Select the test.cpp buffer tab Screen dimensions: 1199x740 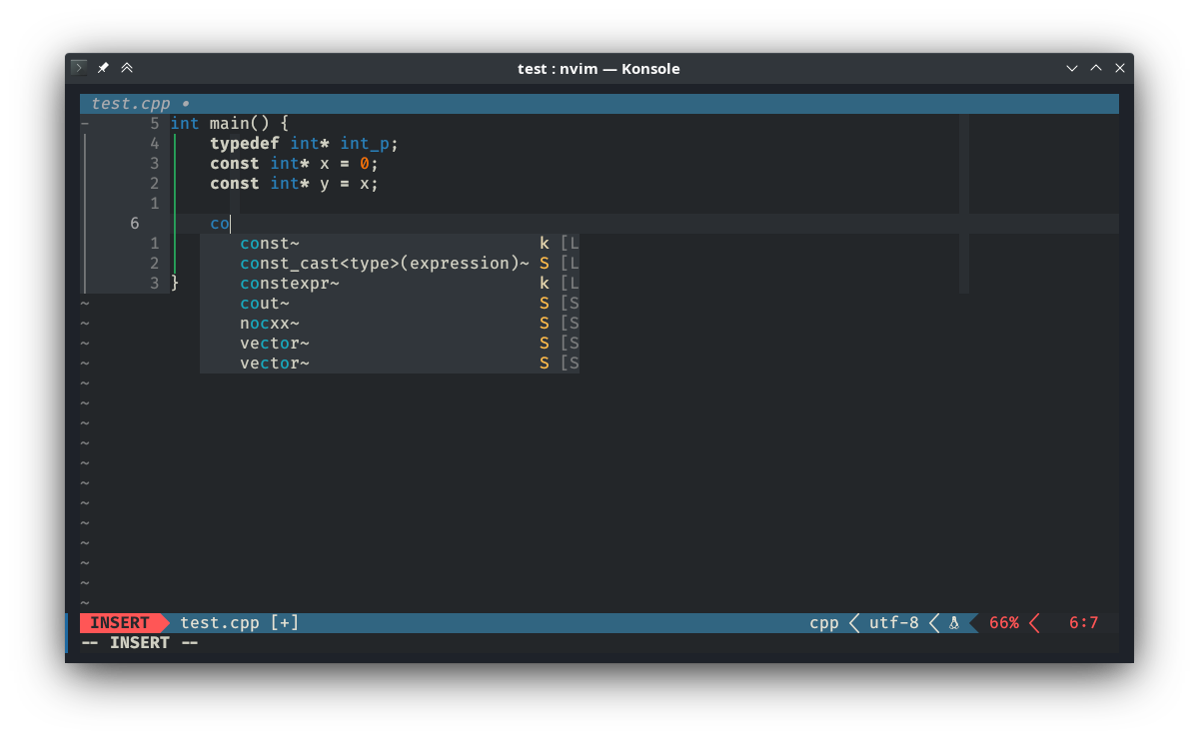click(140, 104)
